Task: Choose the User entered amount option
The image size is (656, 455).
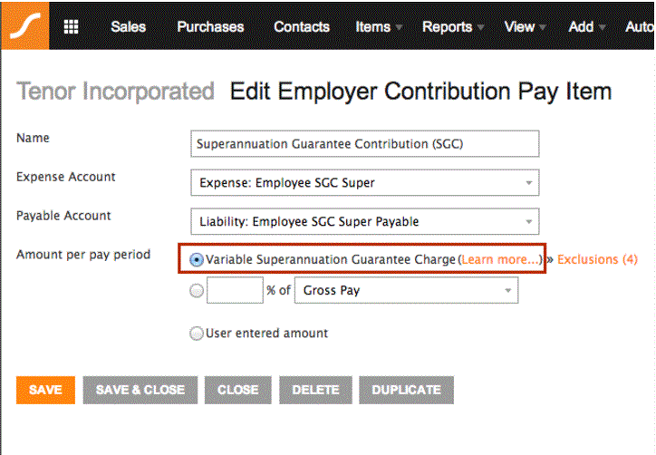Action: 197,334
